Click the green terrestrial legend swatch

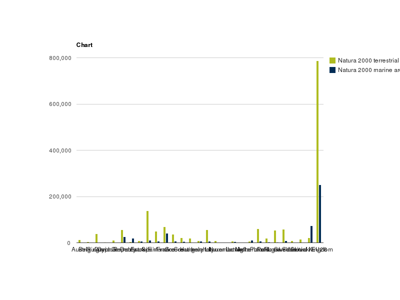332,60
